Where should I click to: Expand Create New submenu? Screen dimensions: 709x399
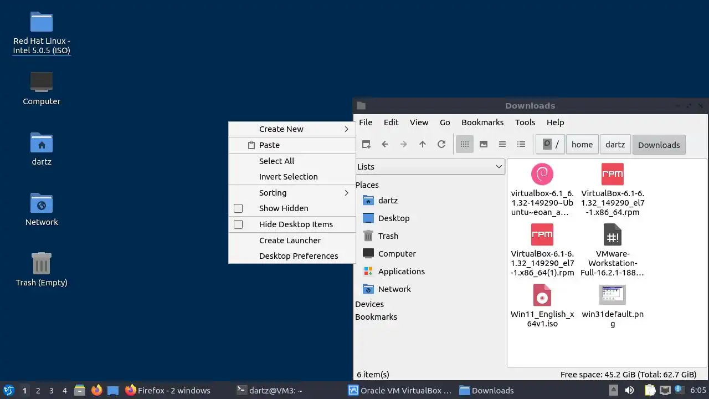[x=292, y=129]
